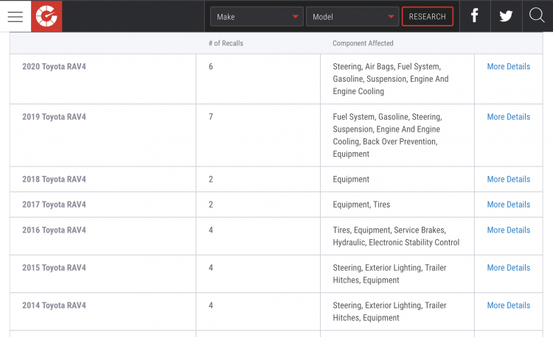Open More Details for 2020 Toyota RAV4
Image resolution: width=553 pixels, height=337 pixels.
pos(509,66)
